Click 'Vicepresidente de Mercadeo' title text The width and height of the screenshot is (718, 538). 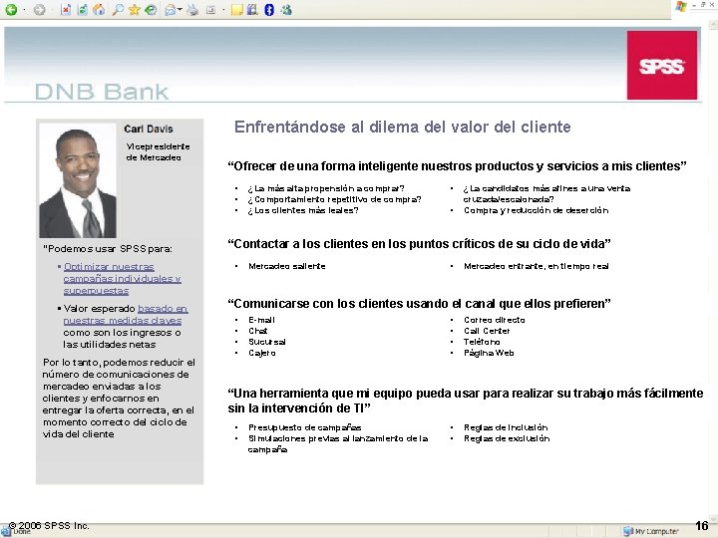[158, 151]
